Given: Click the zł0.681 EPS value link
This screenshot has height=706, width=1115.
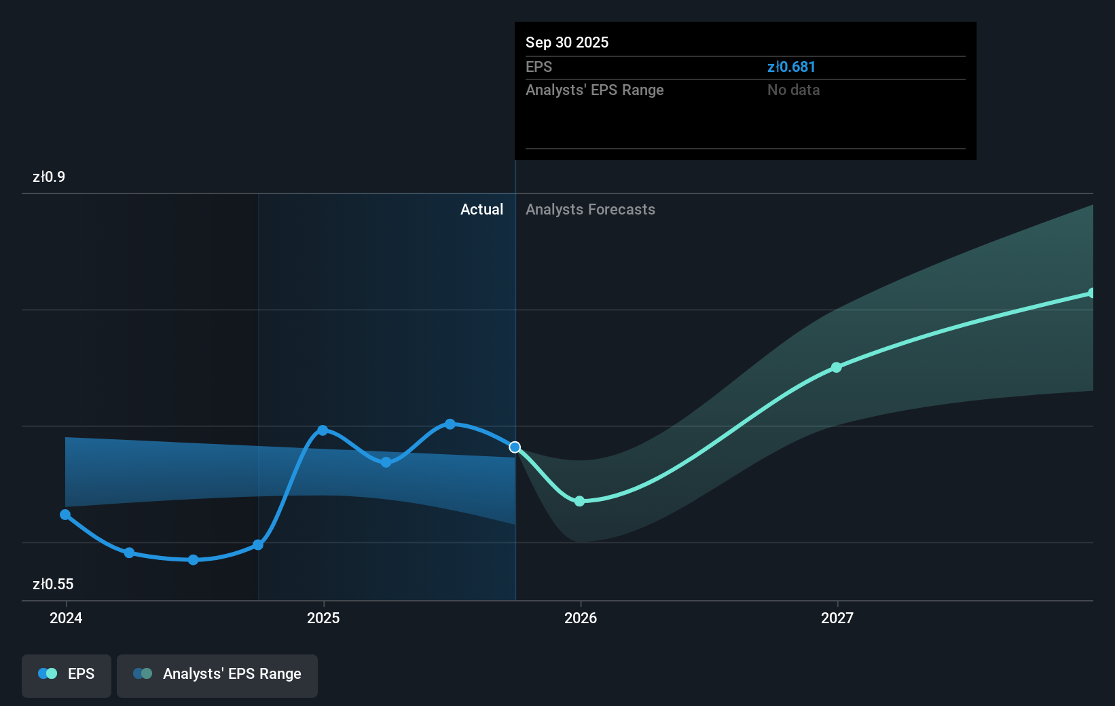Looking at the screenshot, I should click(791, 67).
